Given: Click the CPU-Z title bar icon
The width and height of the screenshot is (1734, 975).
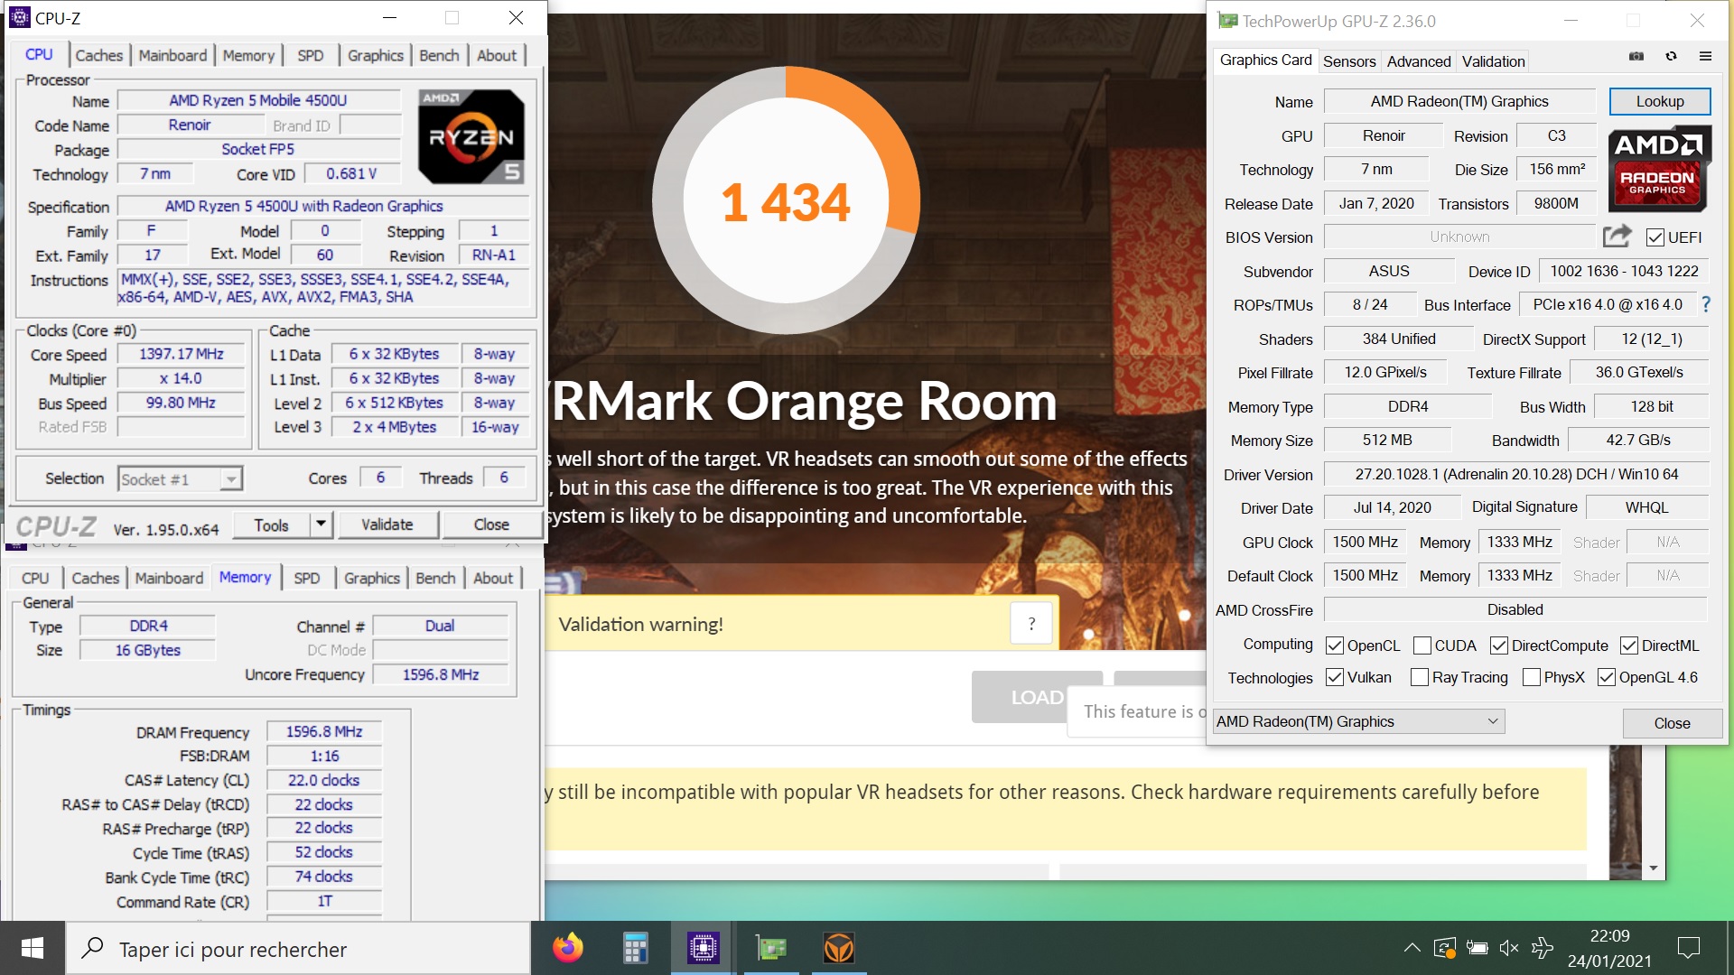Looking at the screenshot, I should point(19,17).
